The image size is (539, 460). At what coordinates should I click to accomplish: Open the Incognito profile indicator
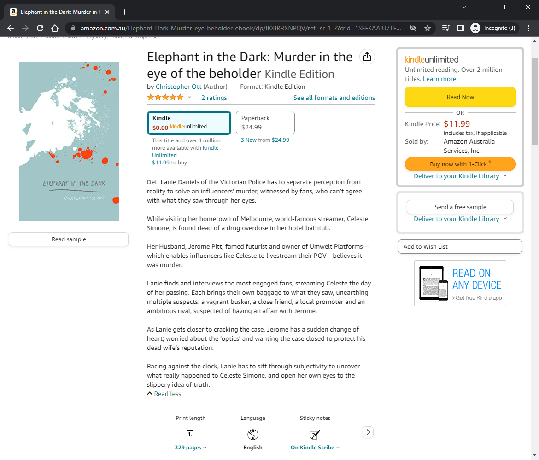[x=493, y=28]
